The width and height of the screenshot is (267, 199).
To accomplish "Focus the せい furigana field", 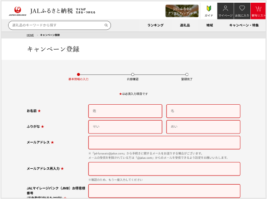I will (x=125, y=127).
